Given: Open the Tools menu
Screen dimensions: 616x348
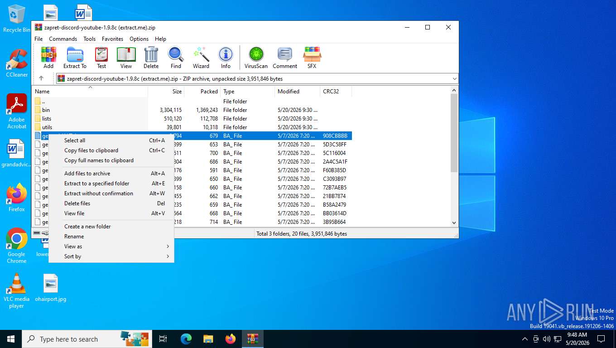Looking at the screenshot, I should click(x=89, y=39).
